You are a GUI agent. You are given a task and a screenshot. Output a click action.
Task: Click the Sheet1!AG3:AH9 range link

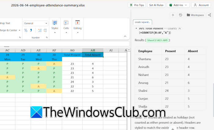[x=157, y=40]
